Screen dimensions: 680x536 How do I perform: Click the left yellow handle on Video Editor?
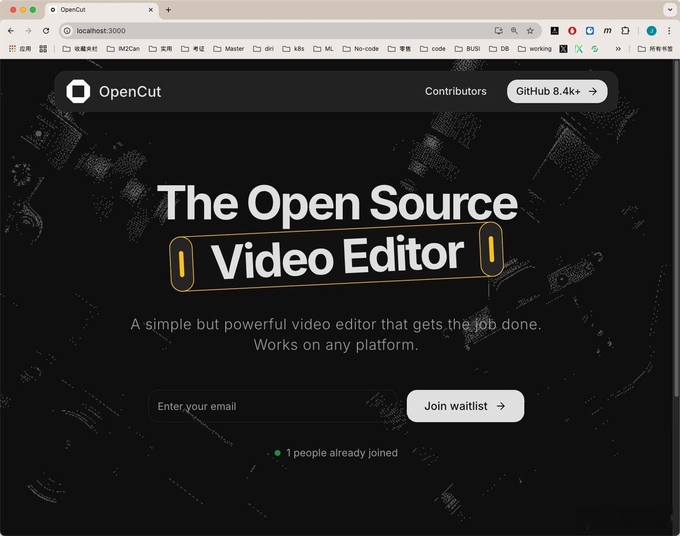tap(182, 264)
